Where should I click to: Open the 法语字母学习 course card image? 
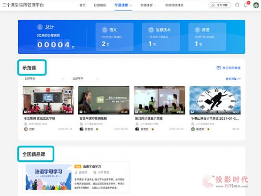click(x=48, y=178)
